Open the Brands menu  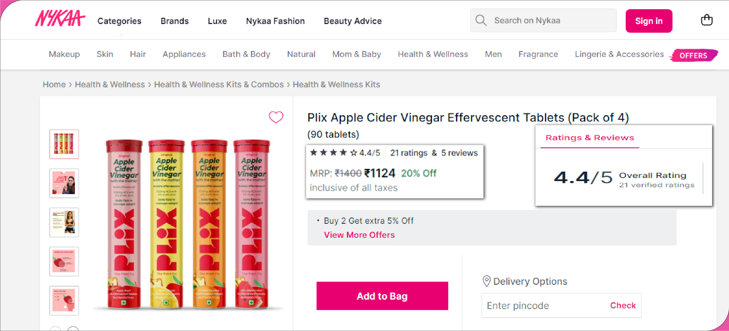[x=174, y=21]
